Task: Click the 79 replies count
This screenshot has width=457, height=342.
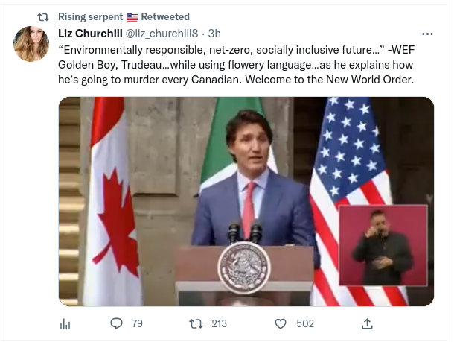Action: tap(137, 323)
